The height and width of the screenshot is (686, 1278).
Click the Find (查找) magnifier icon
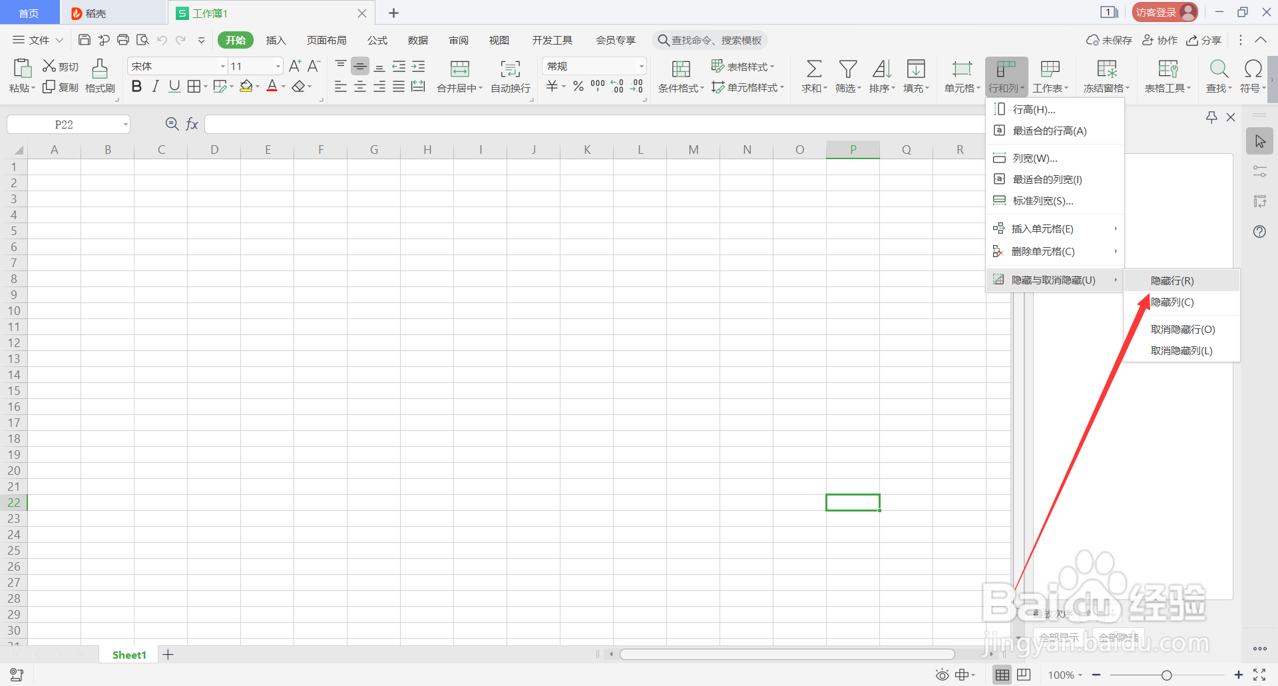1219,69
